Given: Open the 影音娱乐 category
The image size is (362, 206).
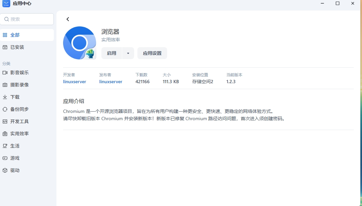Looking at the screenshot, I should (19, 73).
